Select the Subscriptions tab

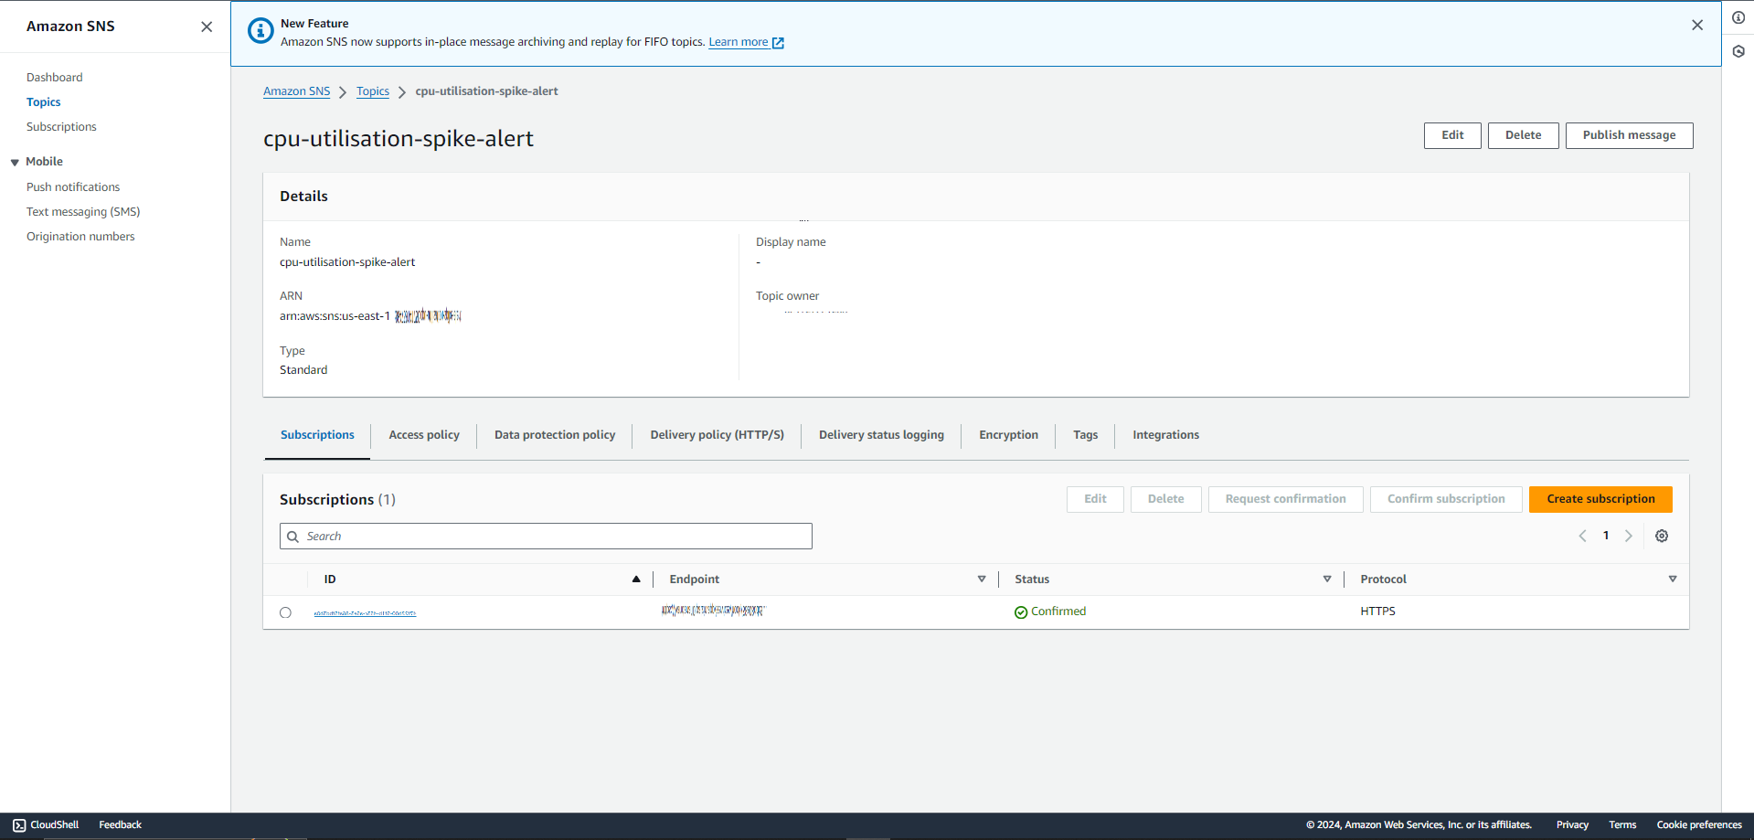pos(317,435)
